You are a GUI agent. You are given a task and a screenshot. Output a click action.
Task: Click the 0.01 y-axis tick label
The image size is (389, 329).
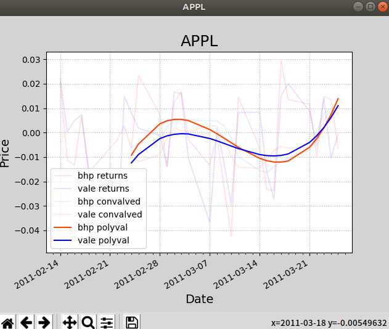[x=31, y=108]
